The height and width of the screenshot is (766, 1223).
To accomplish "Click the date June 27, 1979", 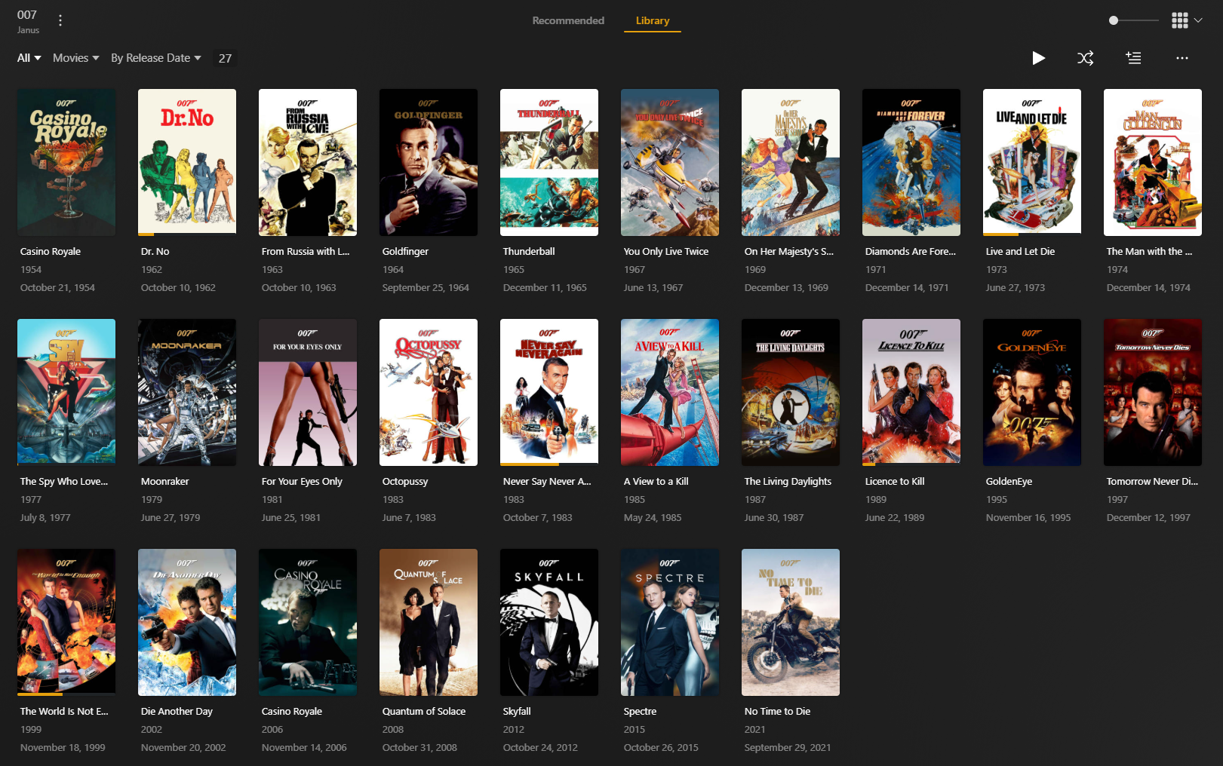I will [x=171, y=518].
